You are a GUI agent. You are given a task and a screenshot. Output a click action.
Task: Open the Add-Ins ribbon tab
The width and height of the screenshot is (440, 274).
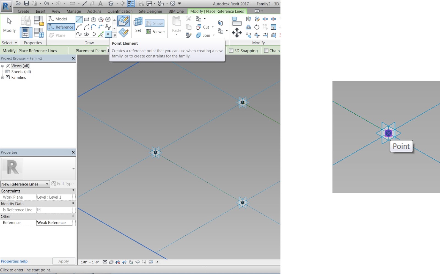point(94,11)
